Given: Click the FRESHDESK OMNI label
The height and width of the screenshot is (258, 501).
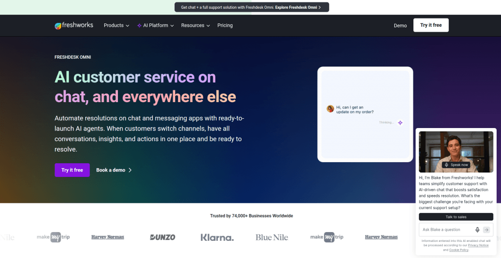Looking at the screenshot, I should (x=73, y=58).
